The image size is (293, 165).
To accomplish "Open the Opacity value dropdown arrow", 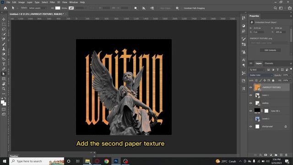I will coord(290,75).
